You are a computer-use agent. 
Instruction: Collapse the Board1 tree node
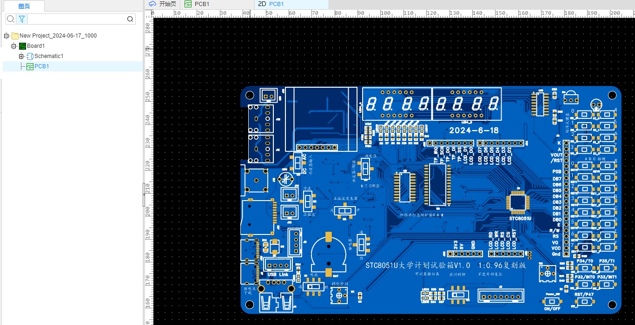coord(14,46)
